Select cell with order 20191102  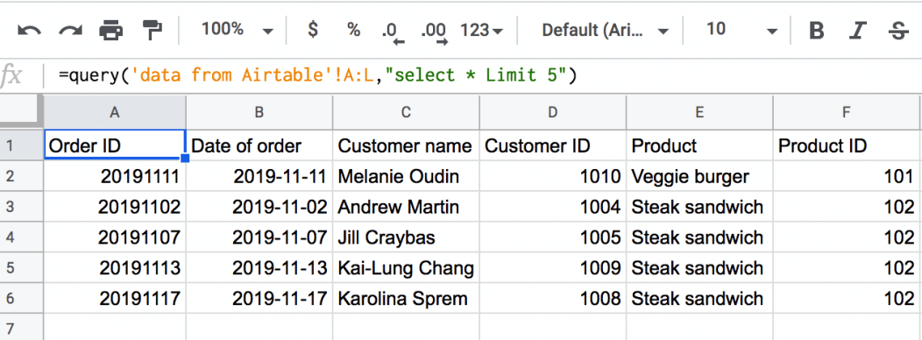point(115,207)
